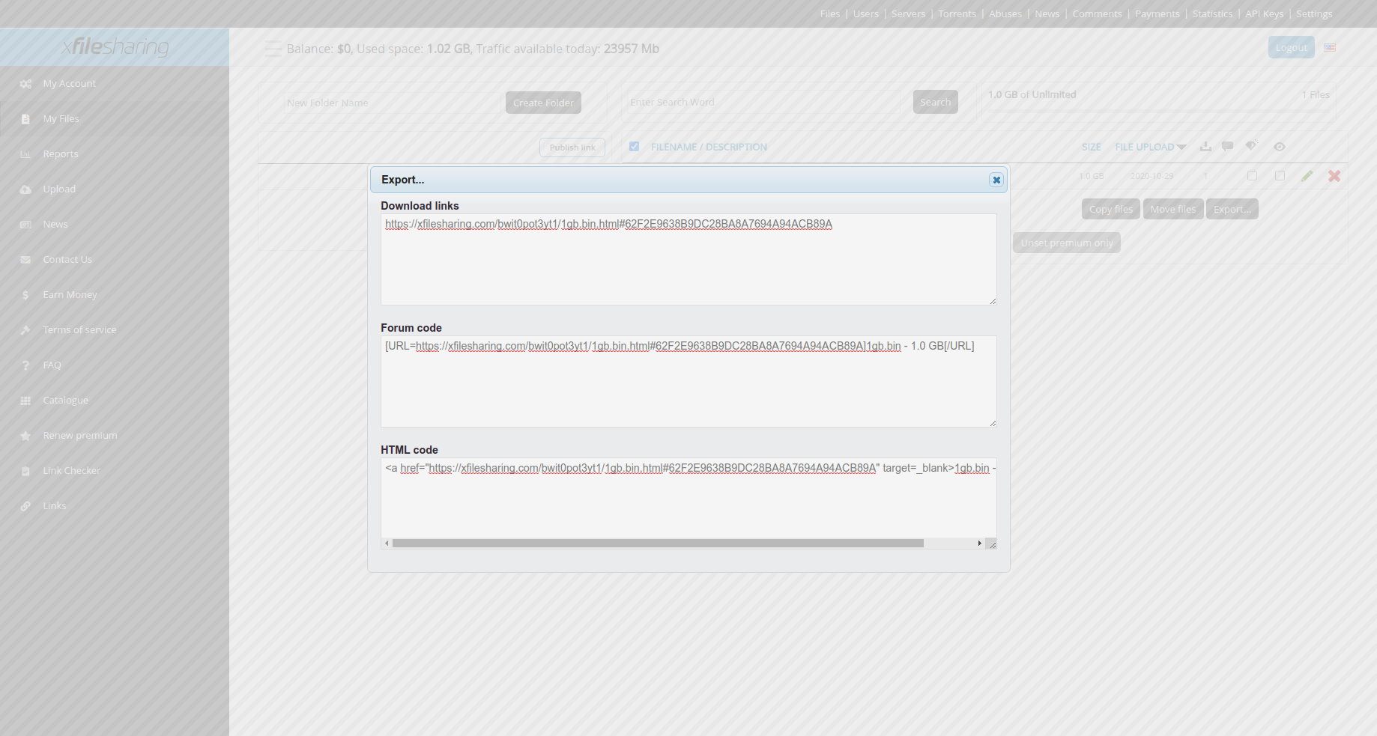Open Settings in the admin menu
The width and height of the screenshot is (1377, 736).
coord(1314,14)
